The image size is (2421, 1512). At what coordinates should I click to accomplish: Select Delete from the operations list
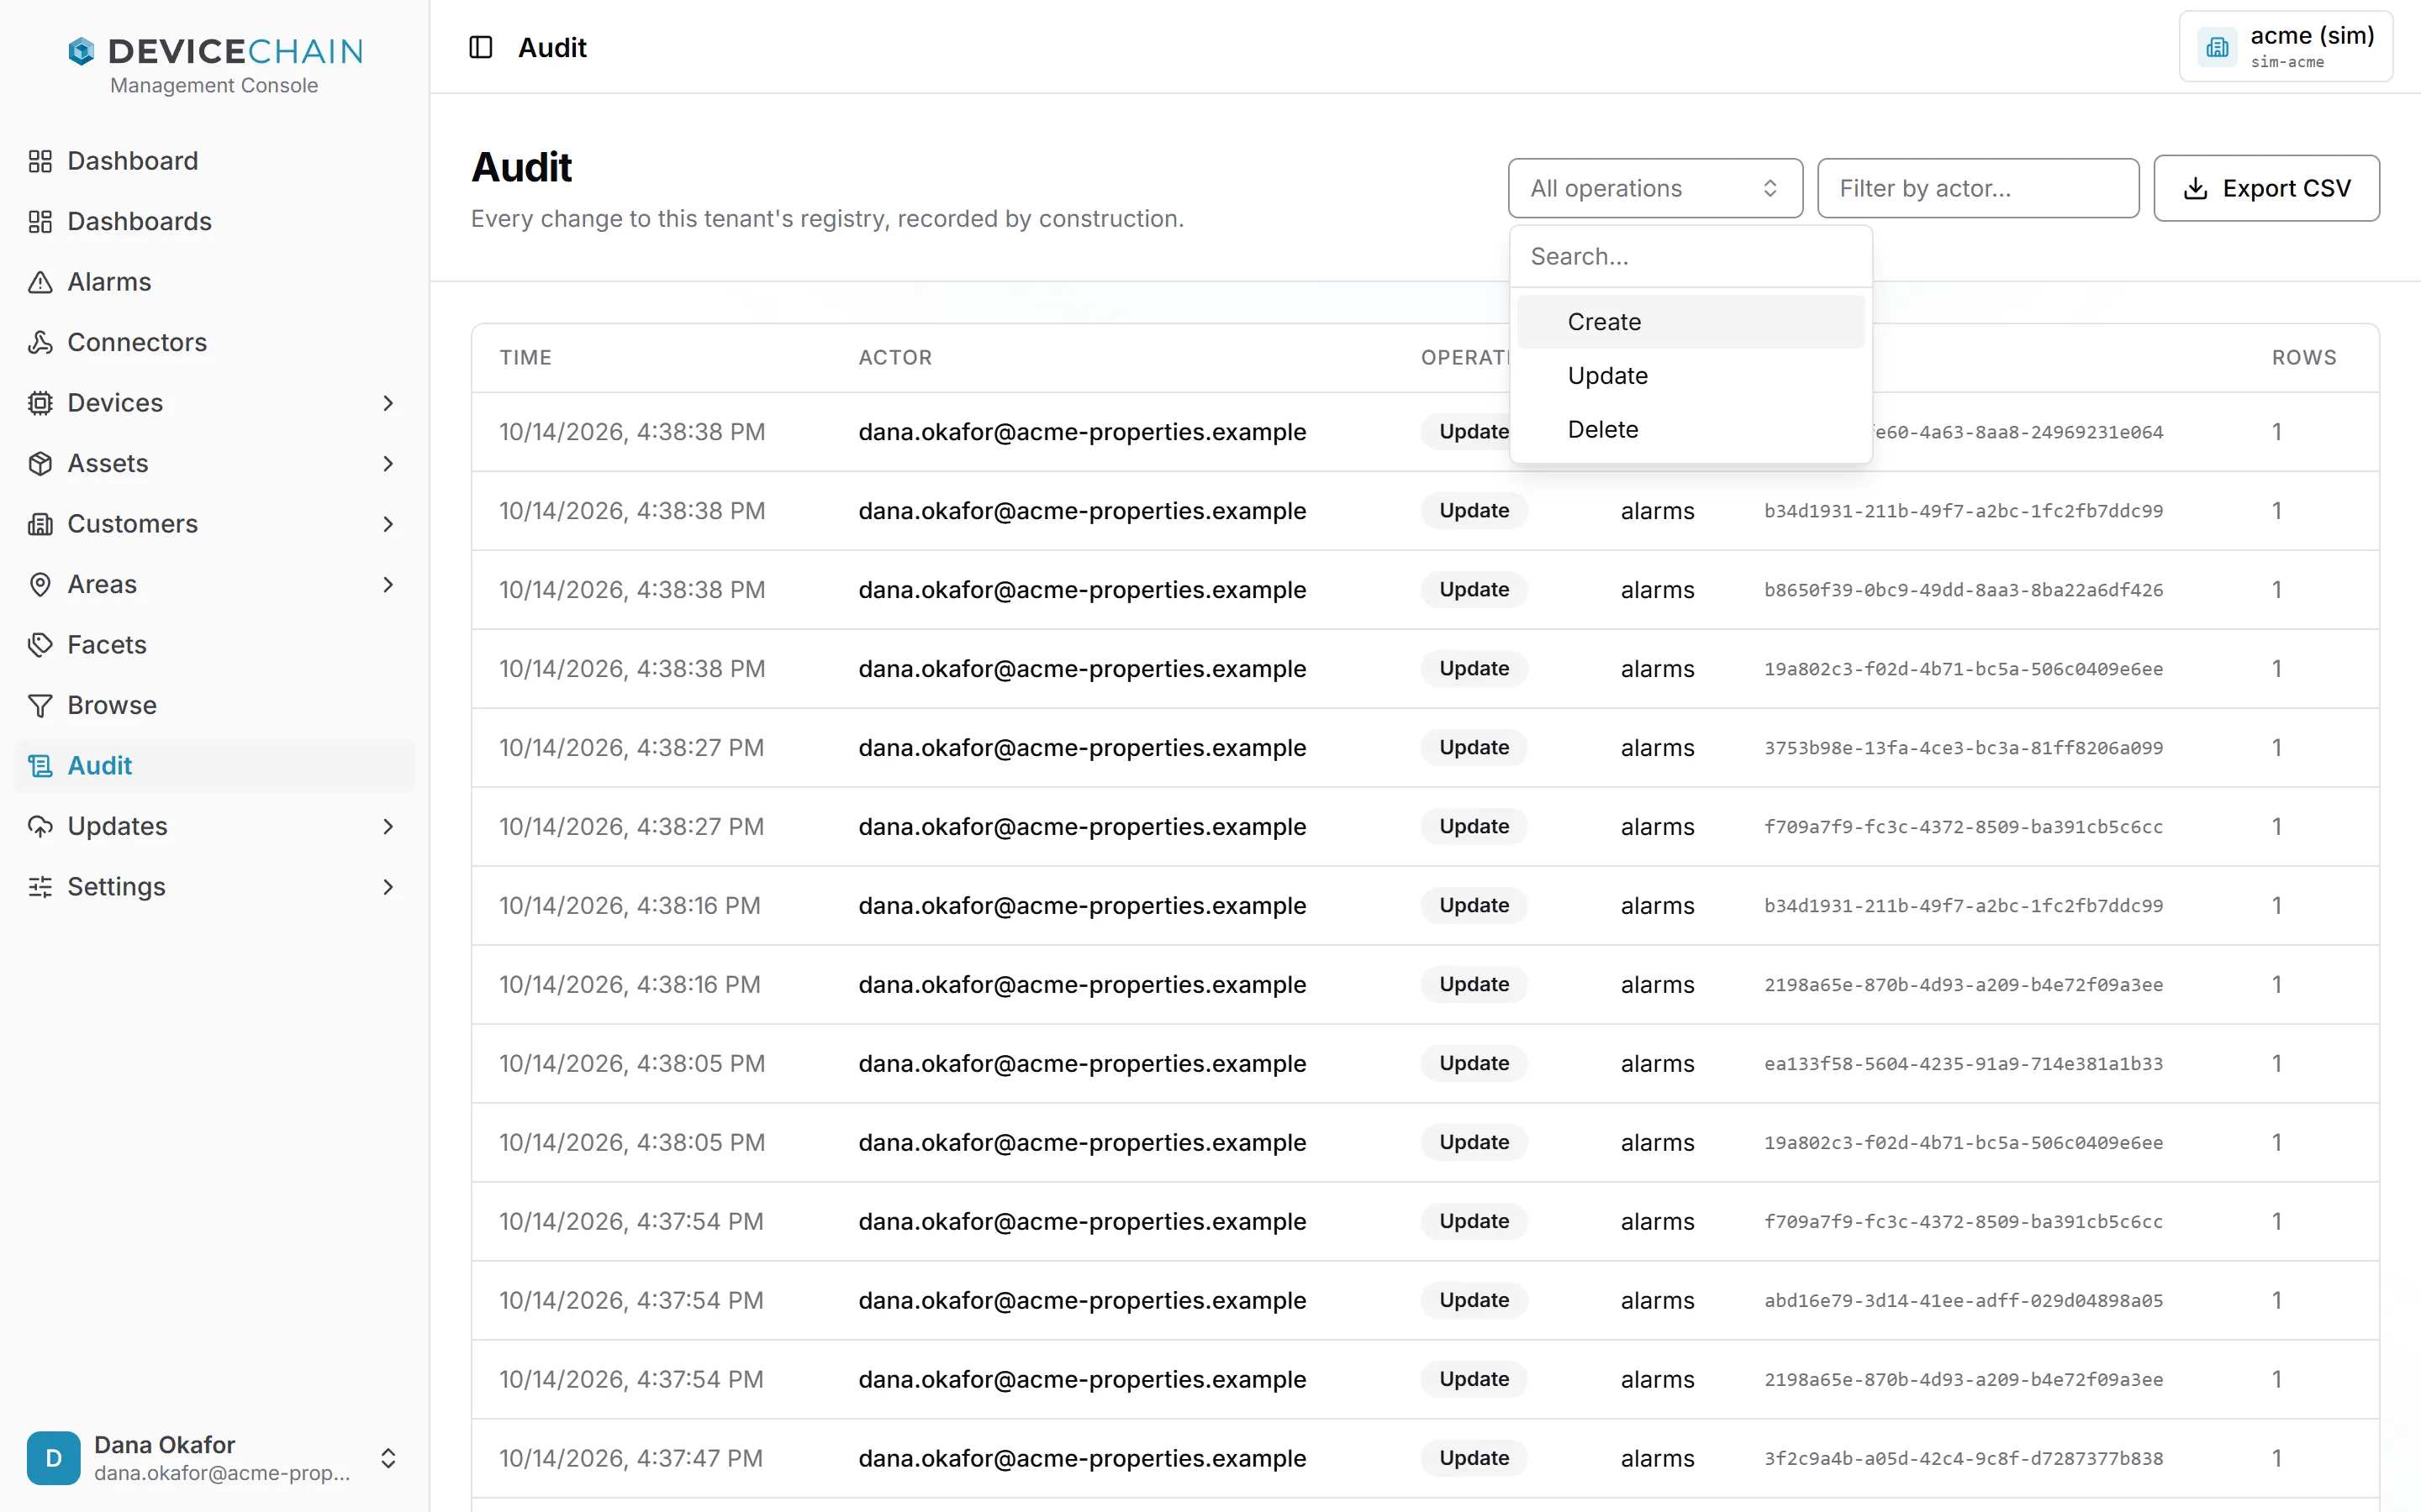coord(1690,429)
